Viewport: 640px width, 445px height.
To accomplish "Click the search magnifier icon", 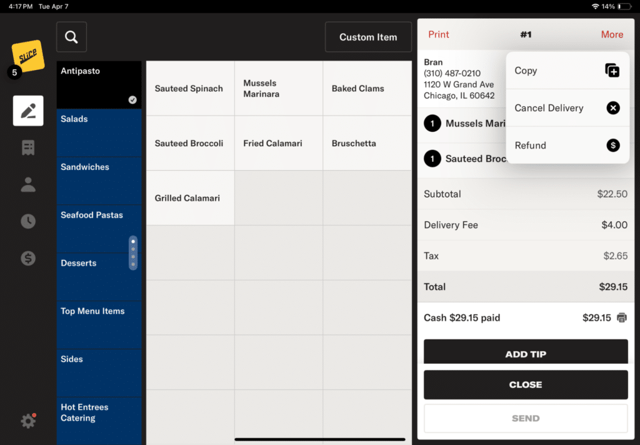I will pos(71,37).
